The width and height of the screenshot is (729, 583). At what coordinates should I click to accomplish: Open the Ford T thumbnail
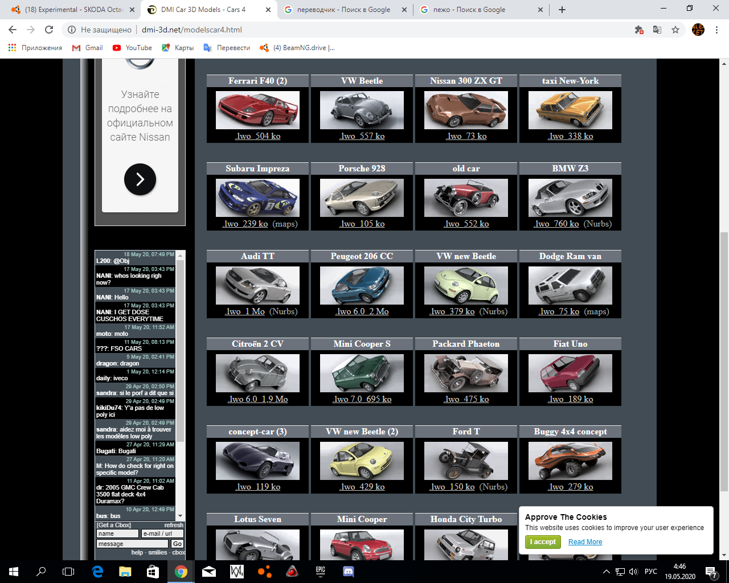pyautogui.click(x=466, y=461)
